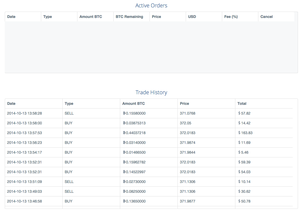Screen dimensions: 303x216
Task: Select the amount 0.13650000 BTC
Action: pos(134,201)
